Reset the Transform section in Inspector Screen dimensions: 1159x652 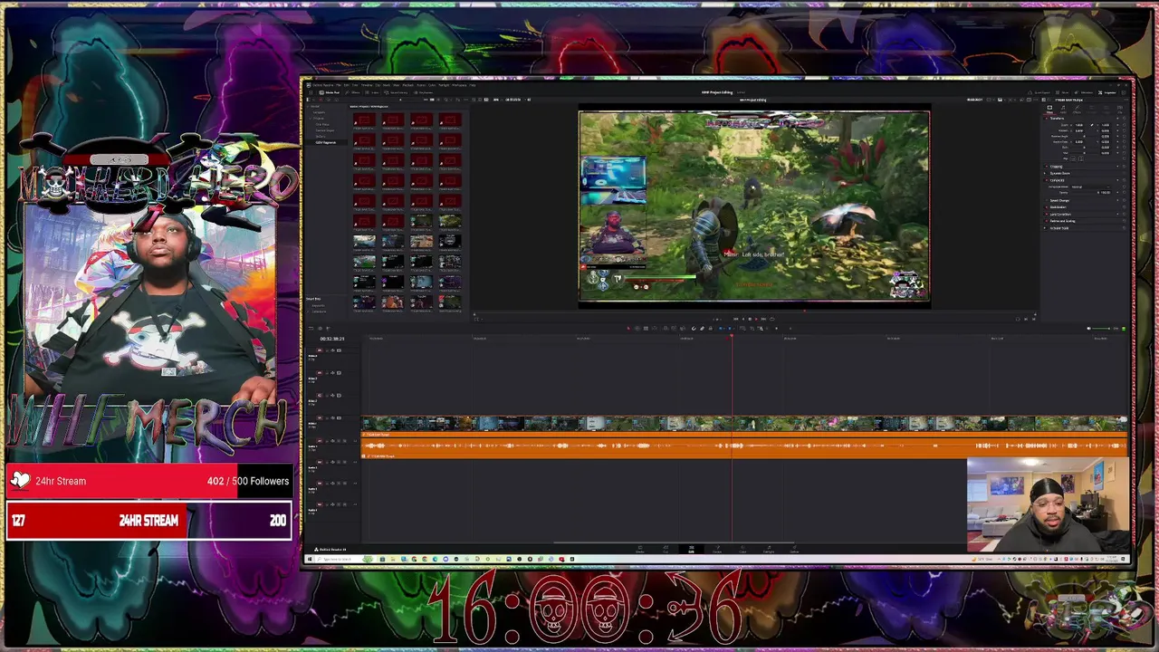[x=1124, y=119]
